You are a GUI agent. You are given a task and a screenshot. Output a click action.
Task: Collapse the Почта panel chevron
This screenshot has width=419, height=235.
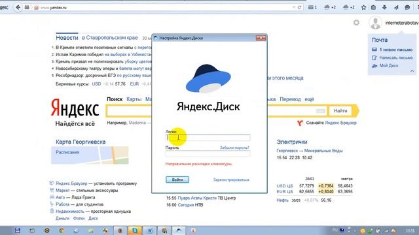point(412,71)
